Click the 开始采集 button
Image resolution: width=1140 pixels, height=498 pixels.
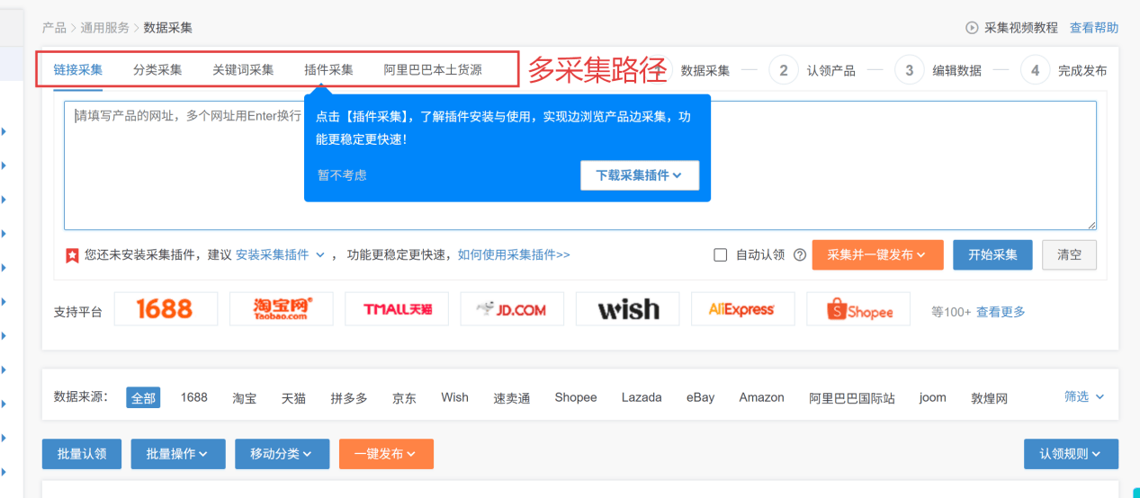[992, 255]
